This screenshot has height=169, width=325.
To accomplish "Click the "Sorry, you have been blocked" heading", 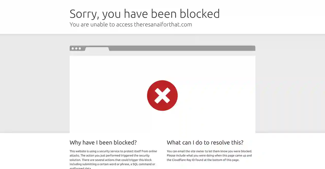I will point(145,14).
